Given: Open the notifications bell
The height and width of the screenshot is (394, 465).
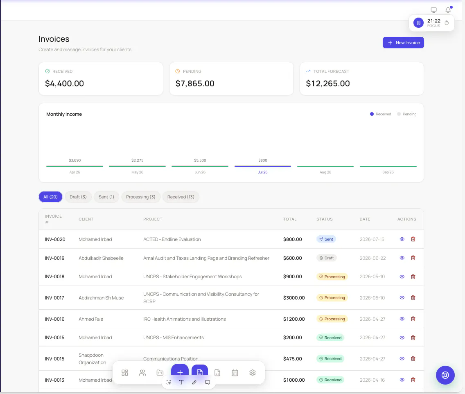Looking at the screenshot, I should [448, 10].
